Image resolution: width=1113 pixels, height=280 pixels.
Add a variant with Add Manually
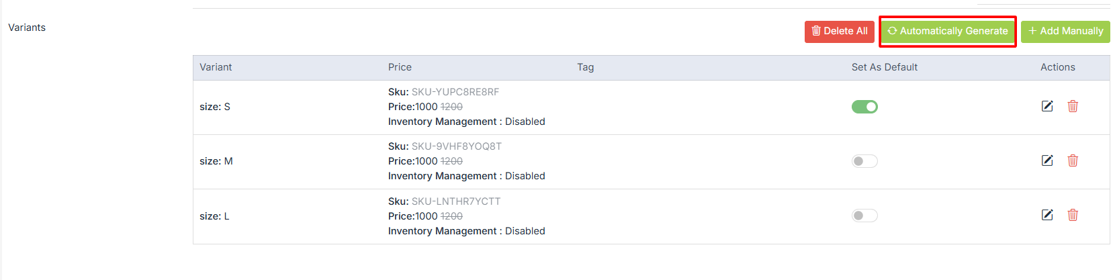[1065, 32]
